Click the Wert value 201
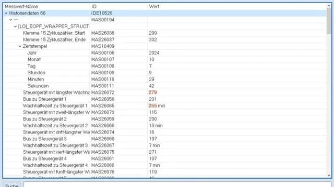The width and height of the screenshot is (334, 187). tap(153, 99)
